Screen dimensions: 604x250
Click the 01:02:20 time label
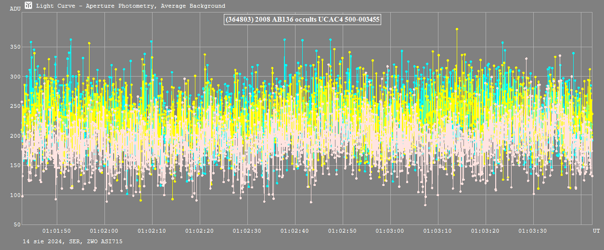tap(200, 231)
